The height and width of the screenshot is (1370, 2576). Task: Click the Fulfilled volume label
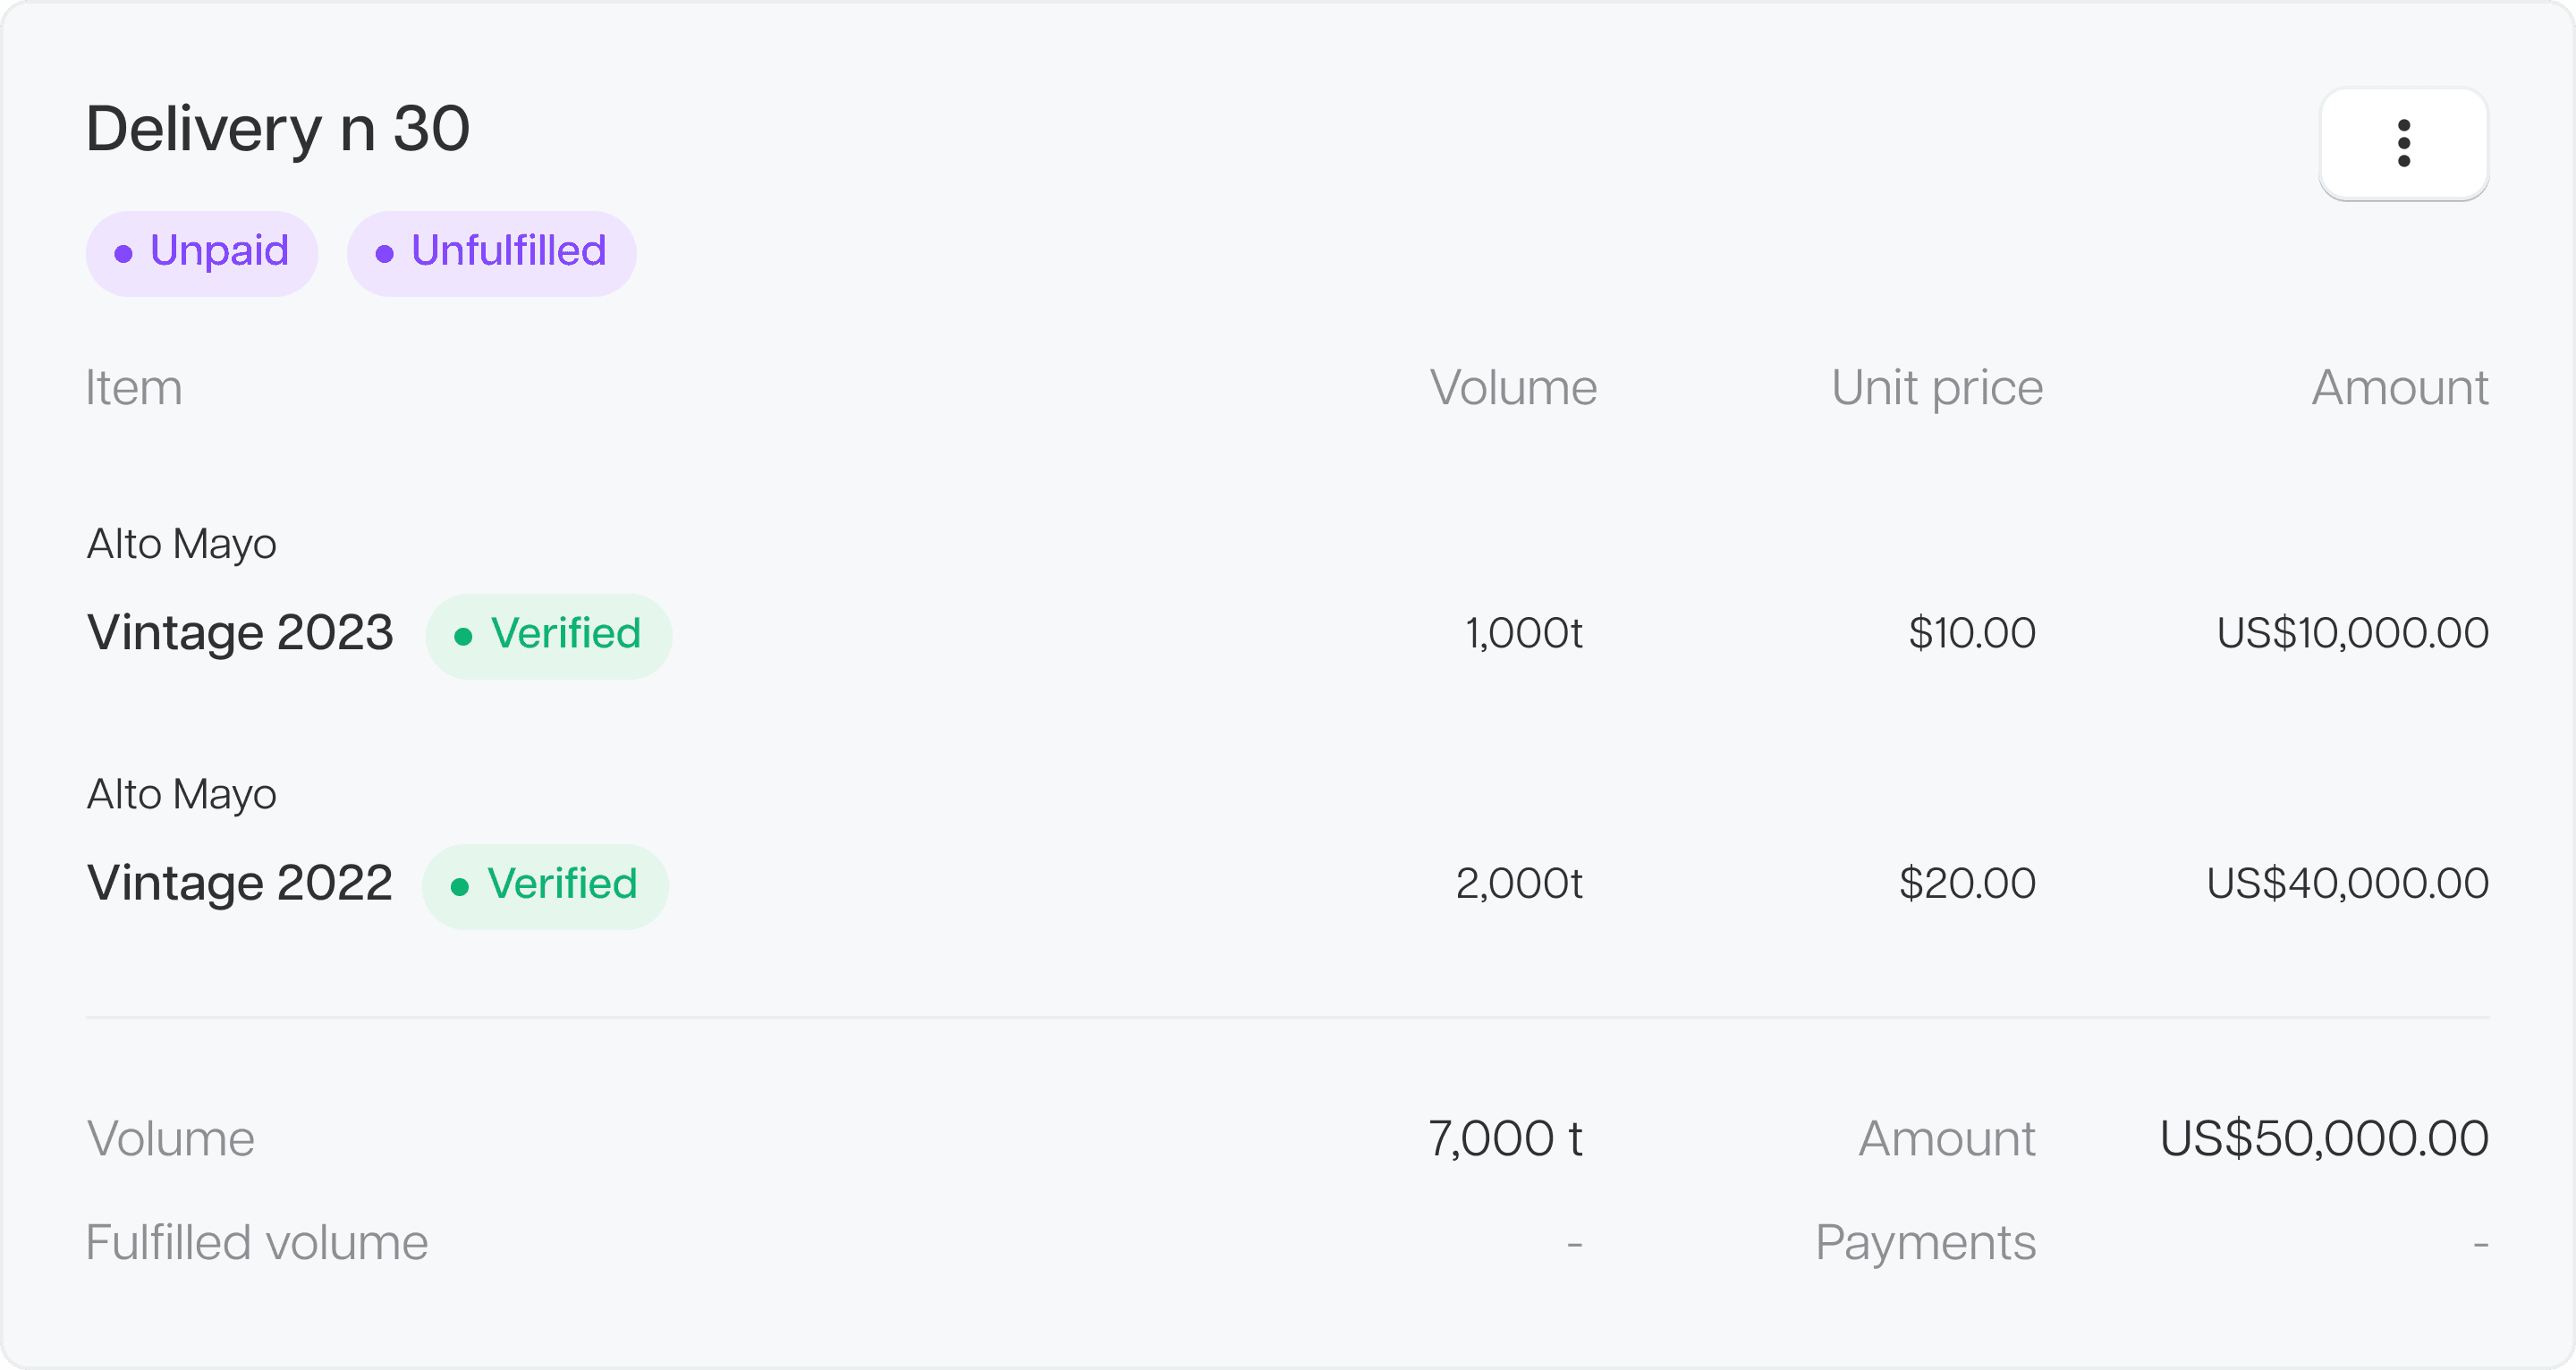pos(257,1243)
